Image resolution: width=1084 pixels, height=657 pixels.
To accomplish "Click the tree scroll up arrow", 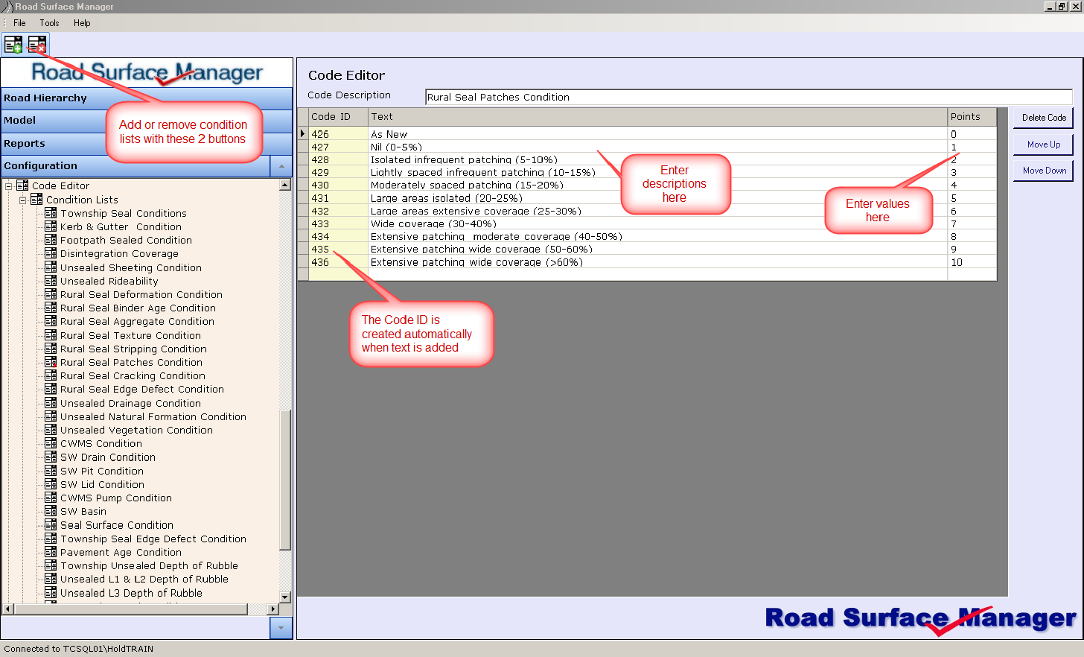I will point(285,185).
